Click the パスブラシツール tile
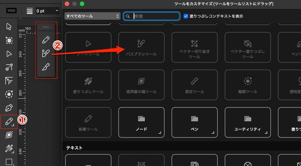 click(x=141, y=47)
